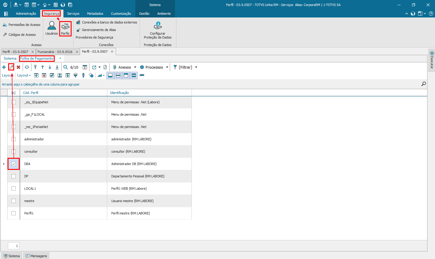435x259 pixels.
Task: Expand the [Filtrar] dropdown arrow
Action: pyautogui.click(x=196, y=67)
